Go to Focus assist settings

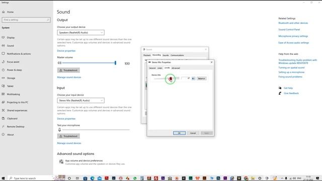(x=13, y=62)
